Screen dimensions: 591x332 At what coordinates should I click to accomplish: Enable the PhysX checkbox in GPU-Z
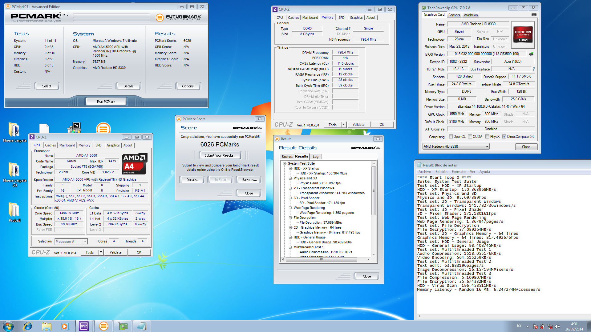pyautogui.click(x=487, y=137)
